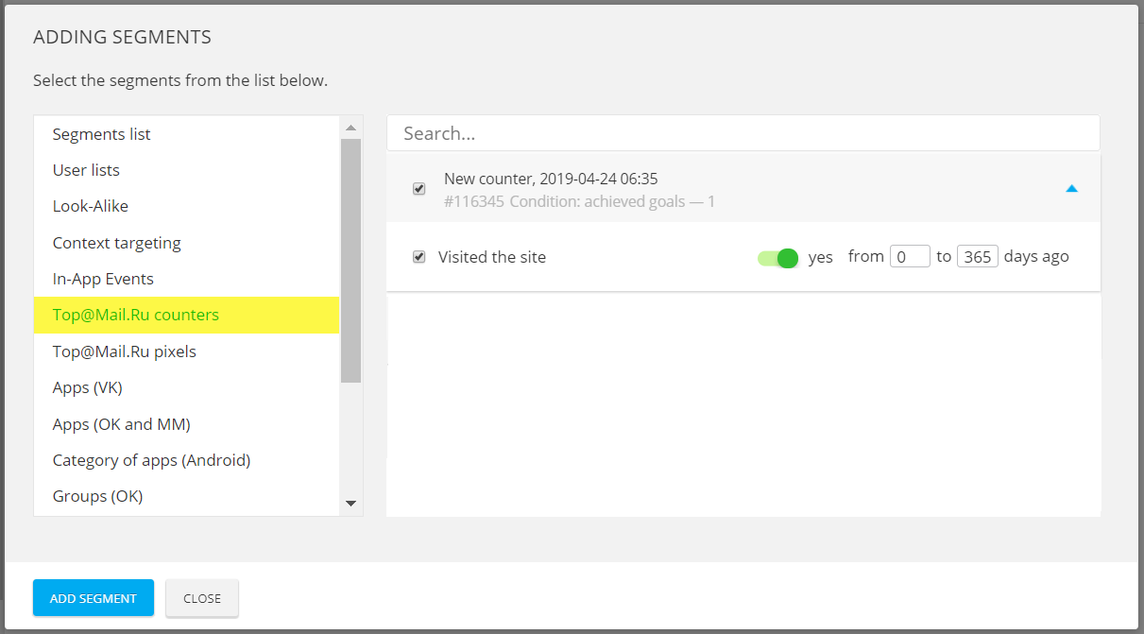
Task: Open Context targeting category
Action: (x=116, y=243)
